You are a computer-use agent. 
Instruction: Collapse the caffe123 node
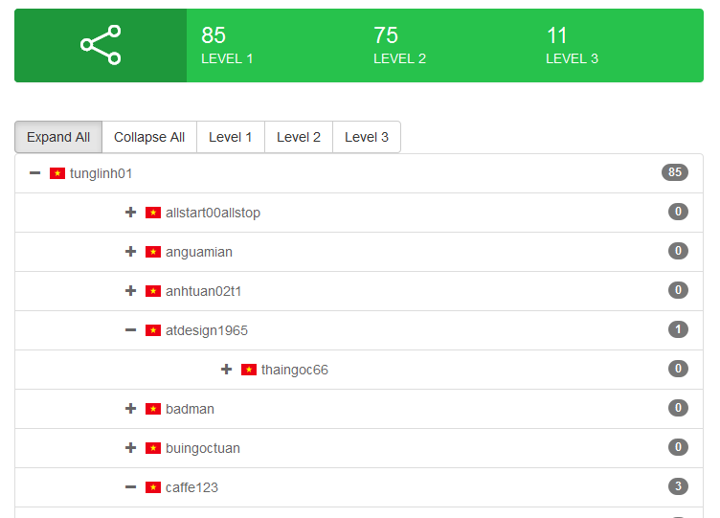coord(131,487)
